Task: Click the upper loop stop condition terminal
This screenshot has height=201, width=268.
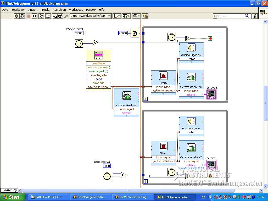Action: point(210,38)
